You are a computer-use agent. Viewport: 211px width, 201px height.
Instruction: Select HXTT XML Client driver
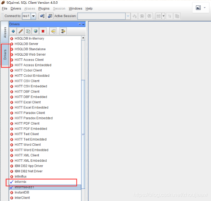(45, 155)
